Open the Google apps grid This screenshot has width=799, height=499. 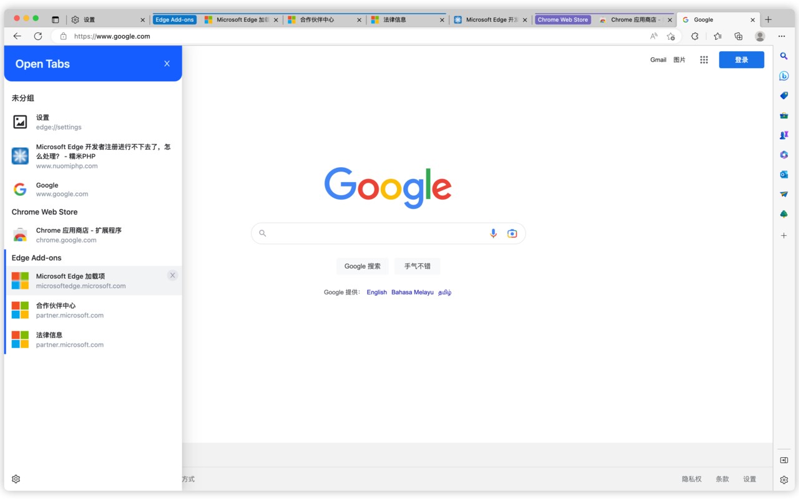coord(704,60)
